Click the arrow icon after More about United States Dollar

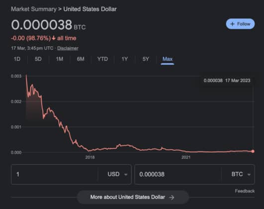172,197
